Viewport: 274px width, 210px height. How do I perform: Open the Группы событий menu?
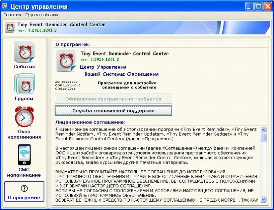42,15
